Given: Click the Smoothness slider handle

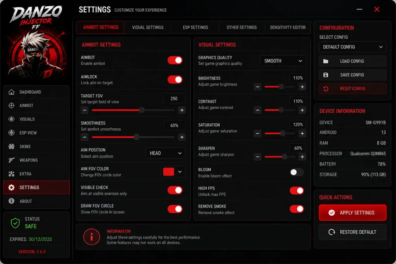Looking at the screenshot, I should click(x=137, y=137).
